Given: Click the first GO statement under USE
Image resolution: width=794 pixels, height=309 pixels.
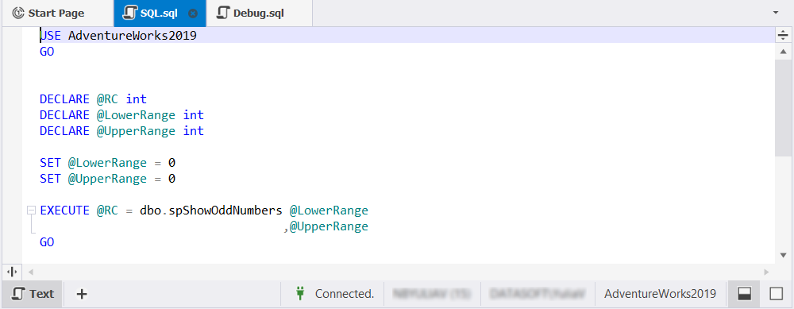Looking at the screenshot, I should coord(47,52).
